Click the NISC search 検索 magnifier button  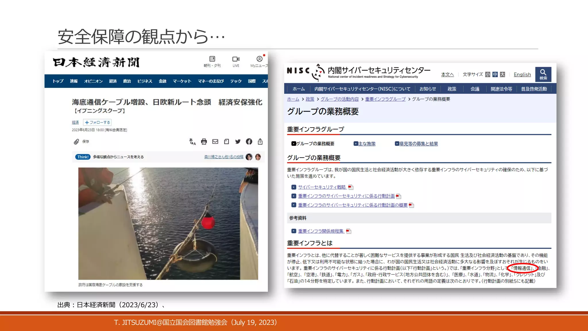pos(543,74)
